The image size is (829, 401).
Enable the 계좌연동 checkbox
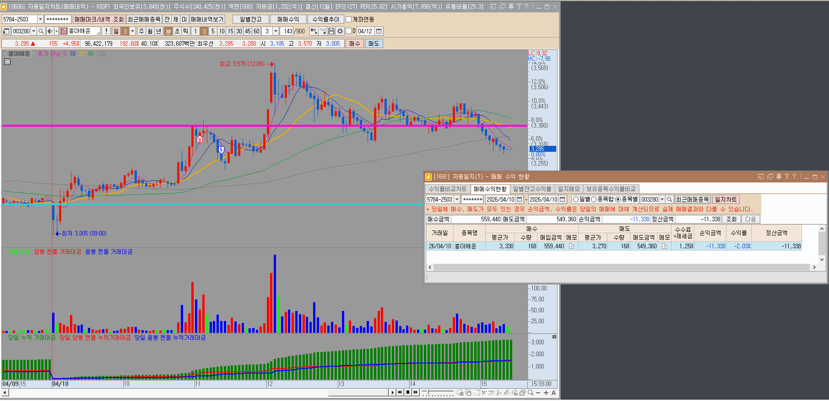[348, 19]
